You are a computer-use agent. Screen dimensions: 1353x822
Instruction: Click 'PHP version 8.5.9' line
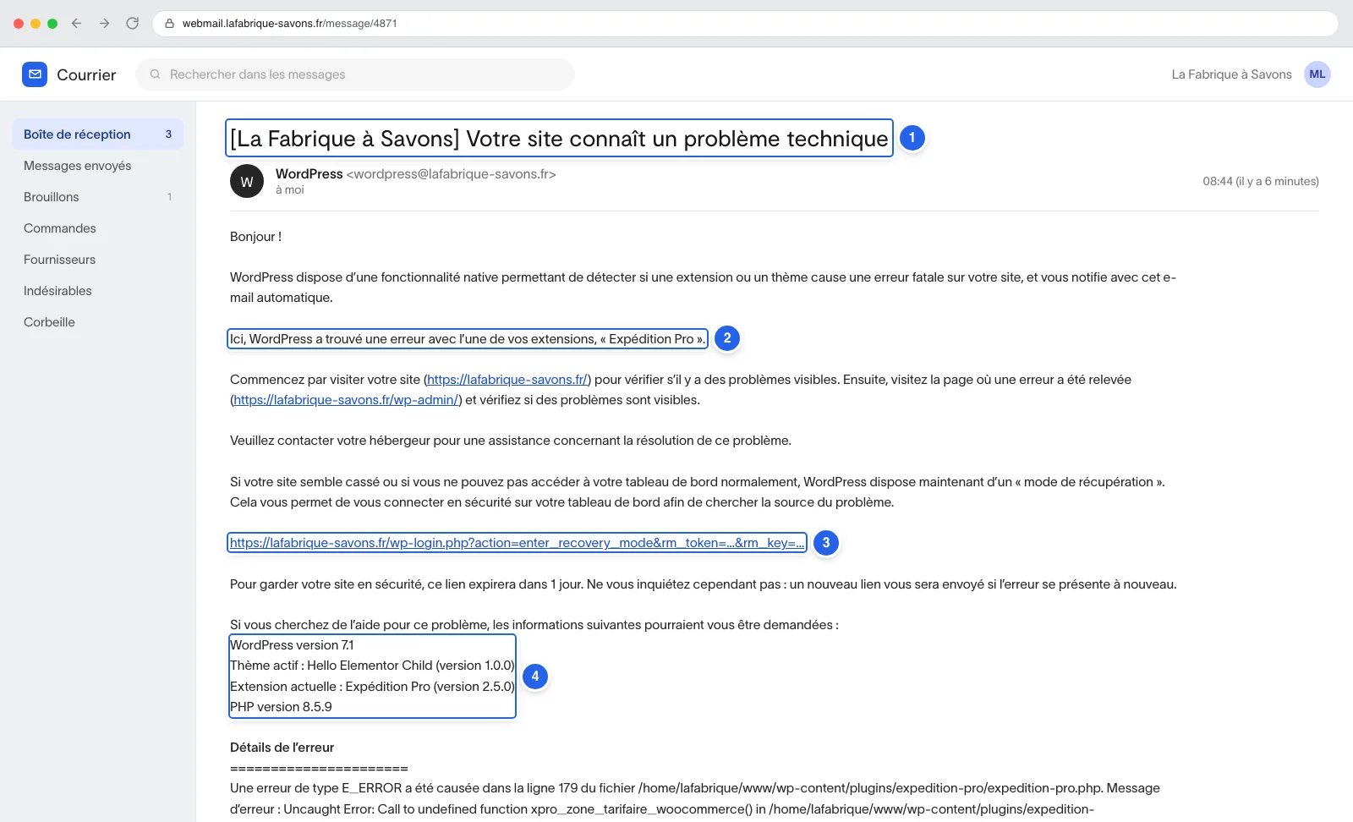click(281, 707)
